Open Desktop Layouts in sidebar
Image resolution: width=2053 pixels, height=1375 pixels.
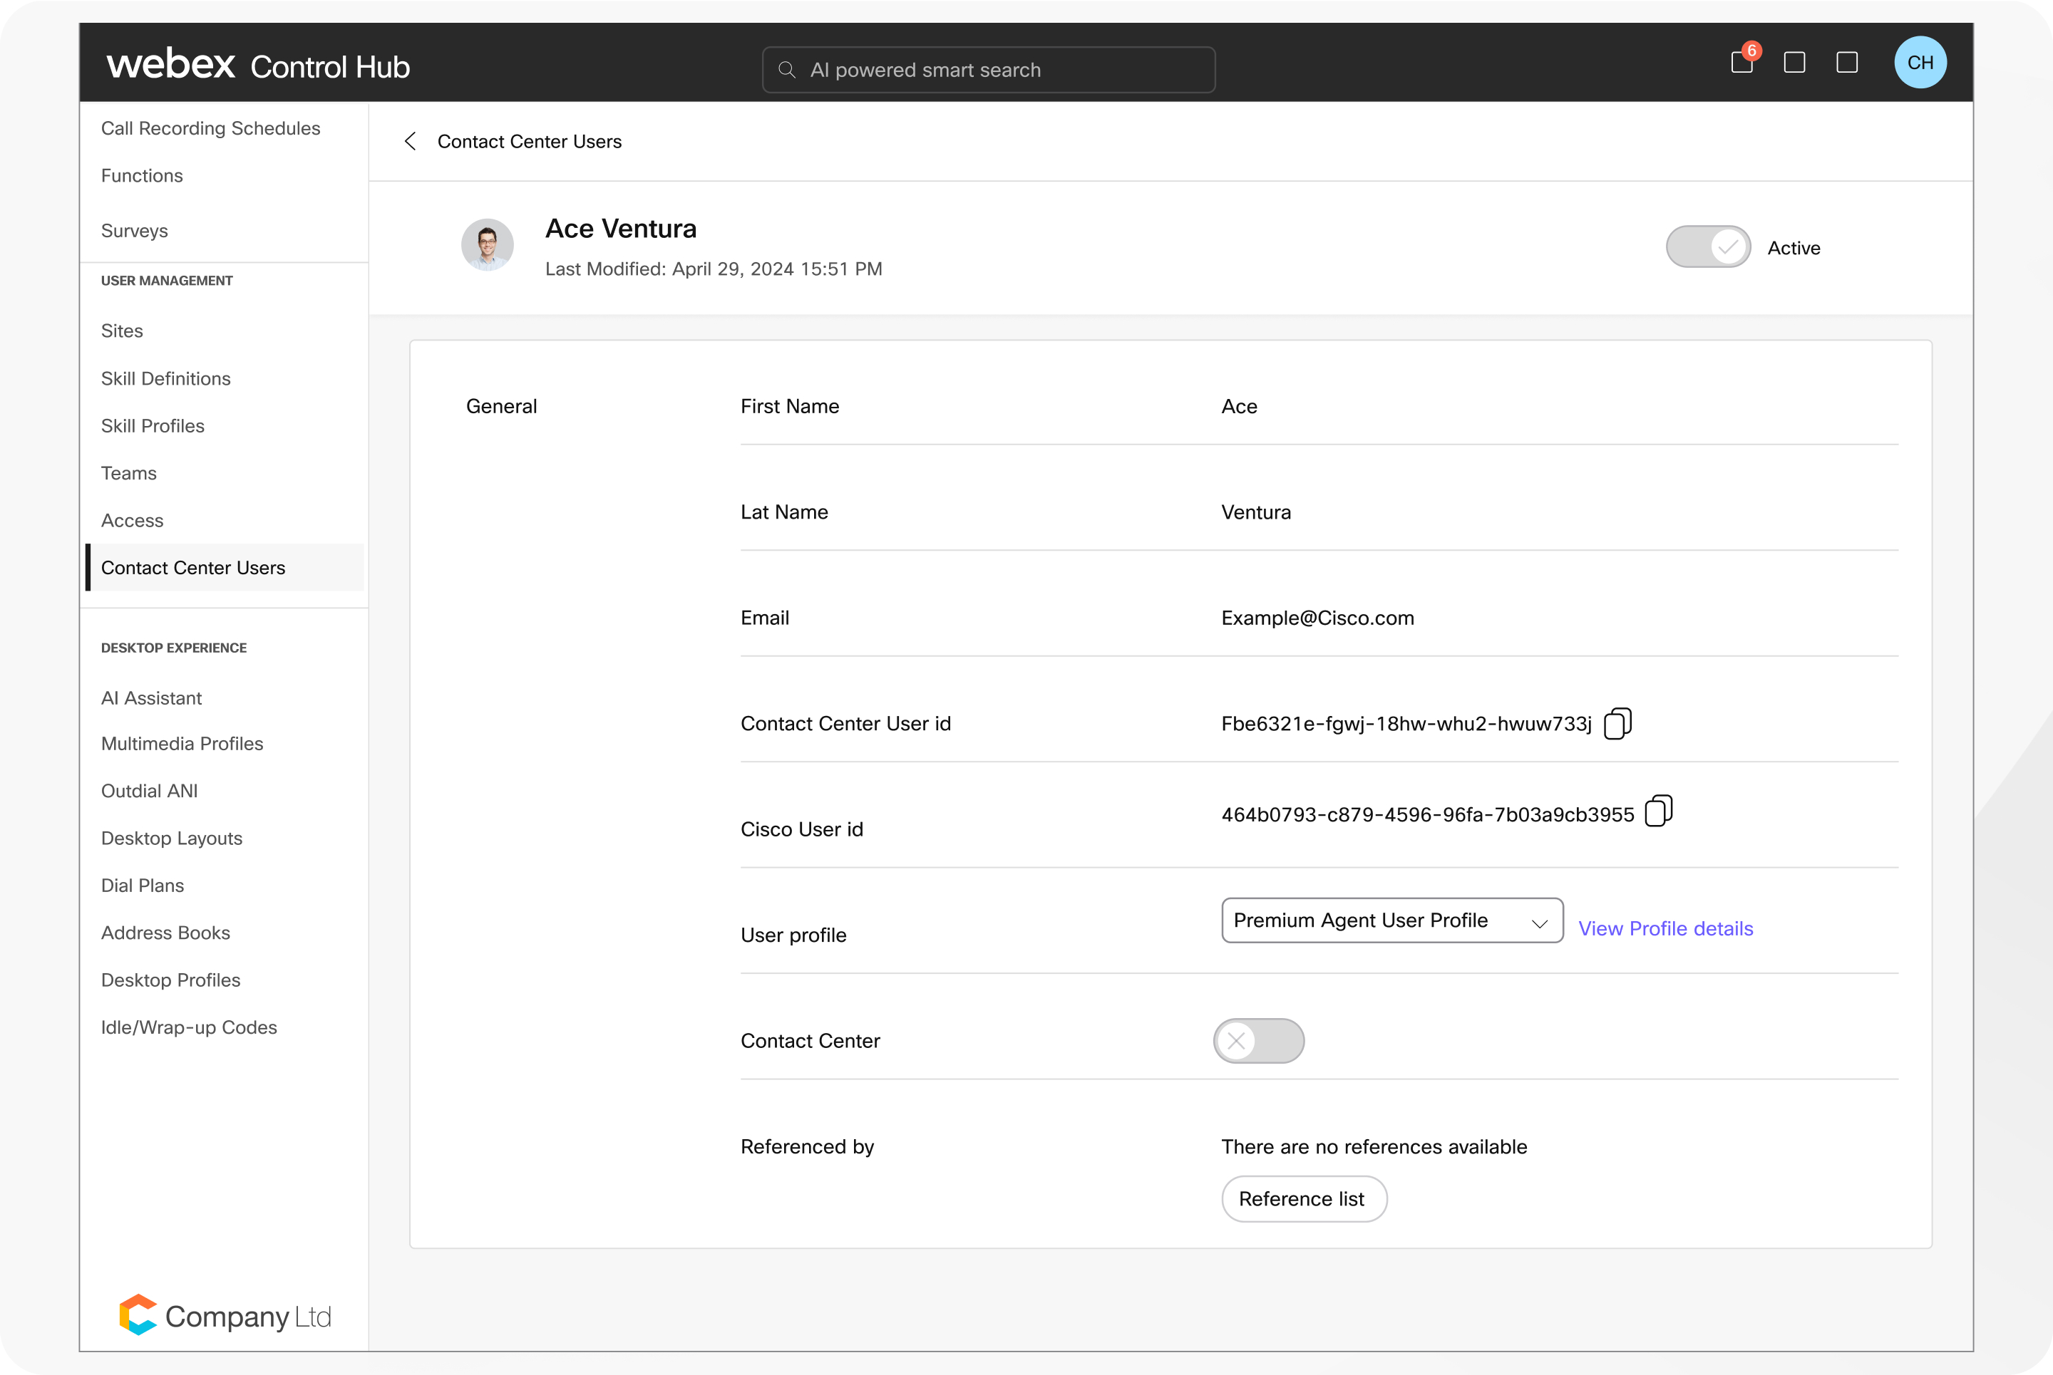tap(172, 839)
